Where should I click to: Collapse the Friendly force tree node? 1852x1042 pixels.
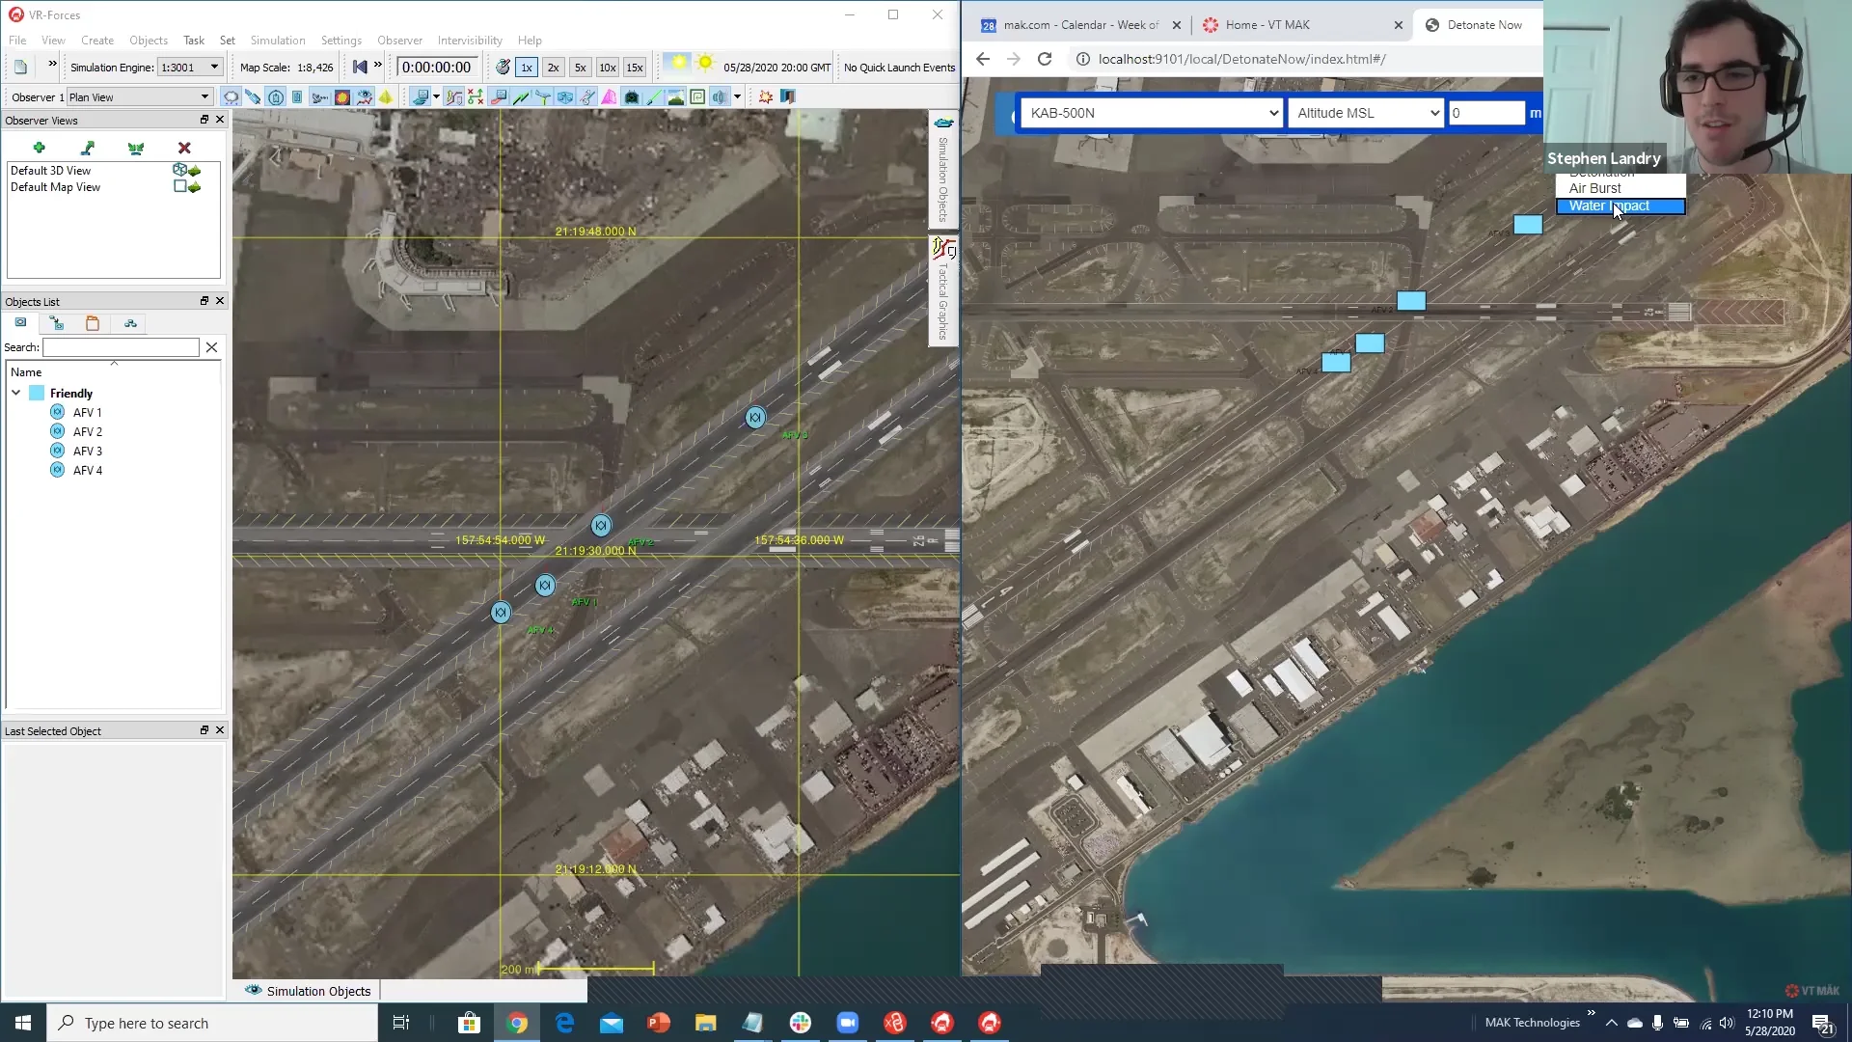pyautogui.click(x=16, y=393)
